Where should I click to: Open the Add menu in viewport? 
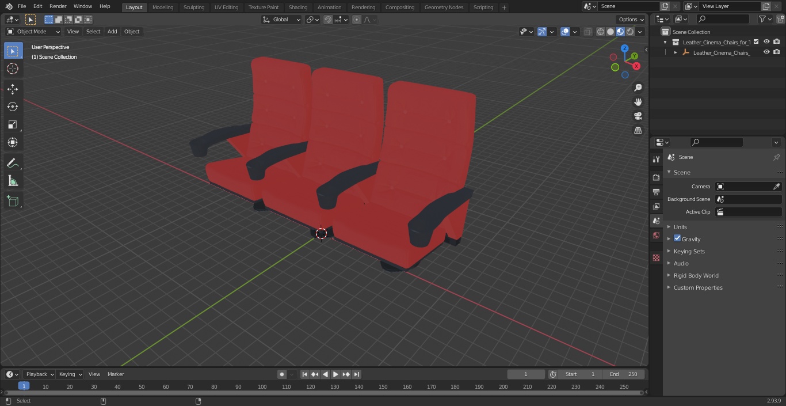coord(112,32)
